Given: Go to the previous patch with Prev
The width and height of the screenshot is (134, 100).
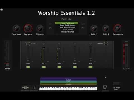Looking at the screenshot, I should point(51,28).
